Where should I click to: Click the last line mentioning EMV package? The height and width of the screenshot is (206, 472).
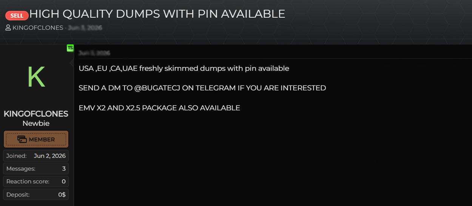[159, 108]
